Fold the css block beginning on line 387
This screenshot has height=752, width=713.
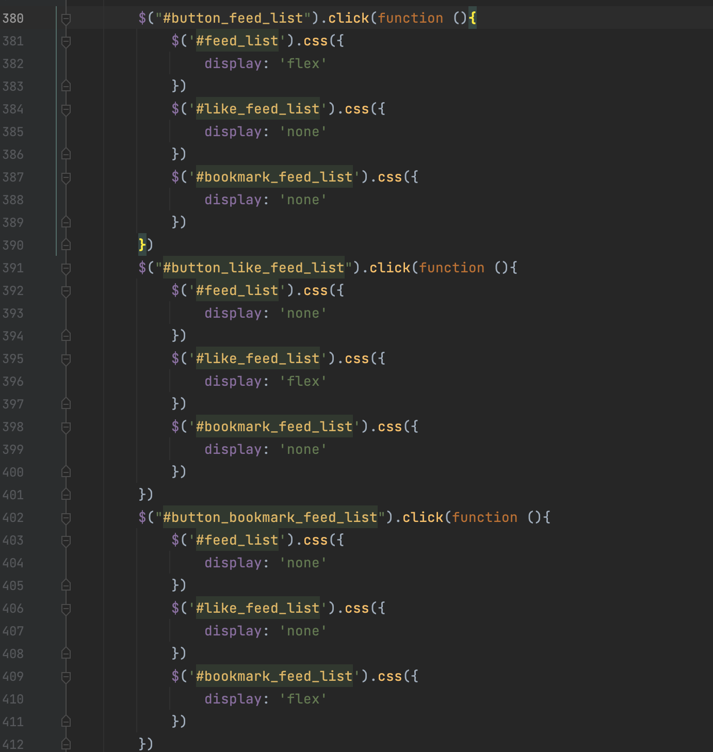pyautogui.click(x=66, y=178)
